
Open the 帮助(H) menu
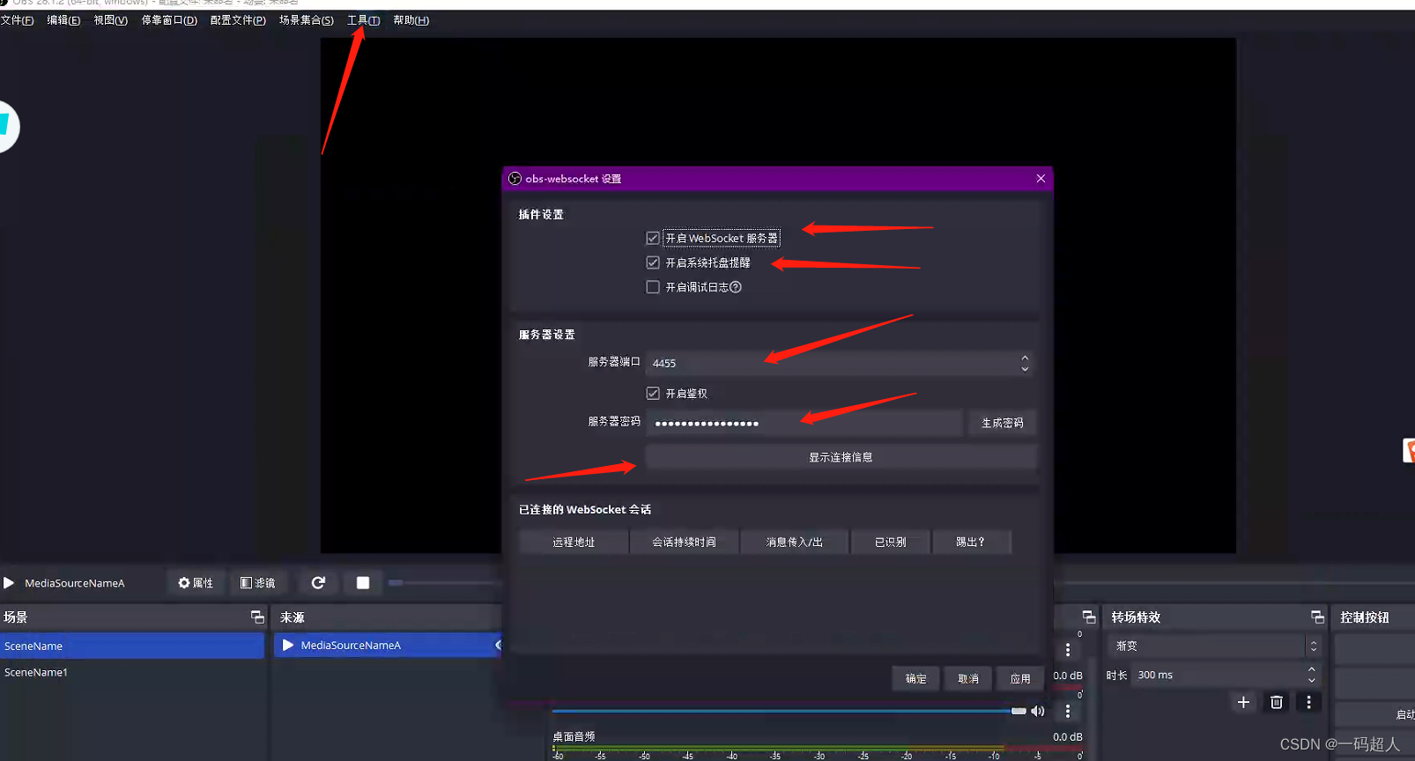click(411, 20)
